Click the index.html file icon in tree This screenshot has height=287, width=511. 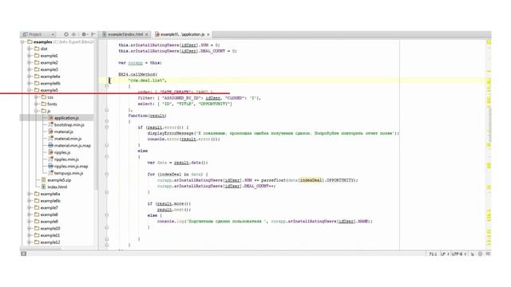(44, 187)
